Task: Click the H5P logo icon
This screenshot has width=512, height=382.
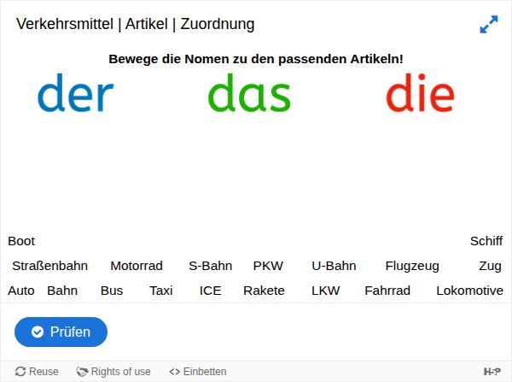Action: pyautogui.click(x=492, y=372)
